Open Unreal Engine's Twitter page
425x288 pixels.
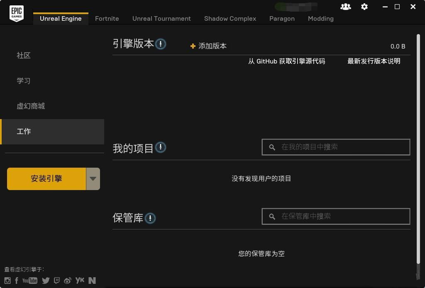click(x=46, y=281)
